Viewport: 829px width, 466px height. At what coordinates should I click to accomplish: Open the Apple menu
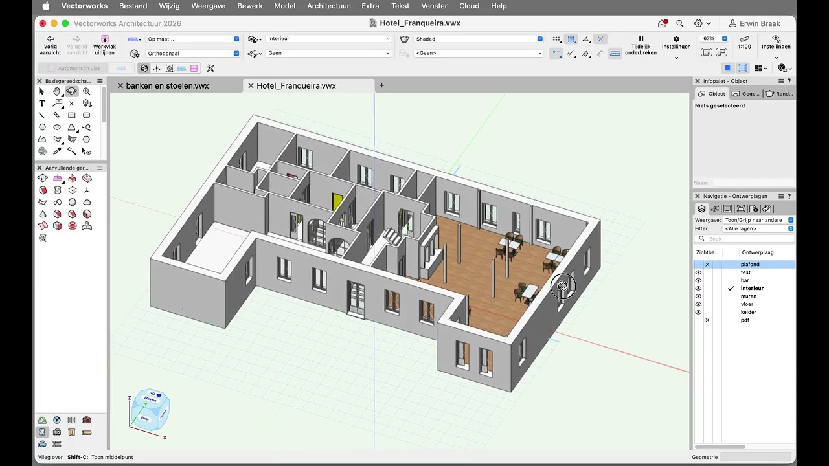tap(45, 6)
